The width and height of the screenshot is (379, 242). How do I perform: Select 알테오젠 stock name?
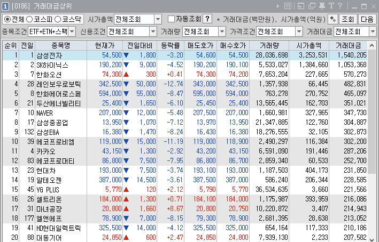coord(49,180)
